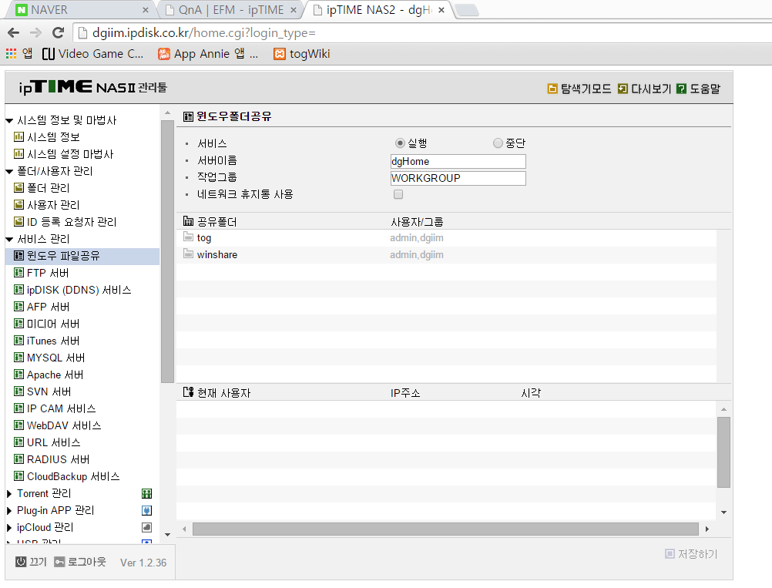Open App Annie bookmark
This screenshot has width=772, height=588.
208,54
